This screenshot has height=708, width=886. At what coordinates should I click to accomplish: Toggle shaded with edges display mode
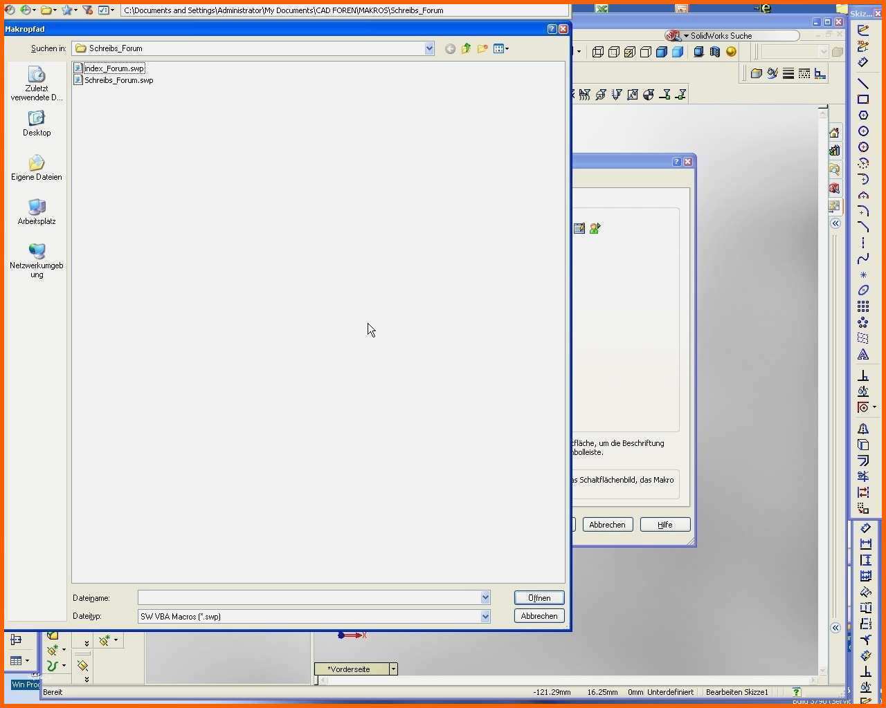[x=662, y=52]
